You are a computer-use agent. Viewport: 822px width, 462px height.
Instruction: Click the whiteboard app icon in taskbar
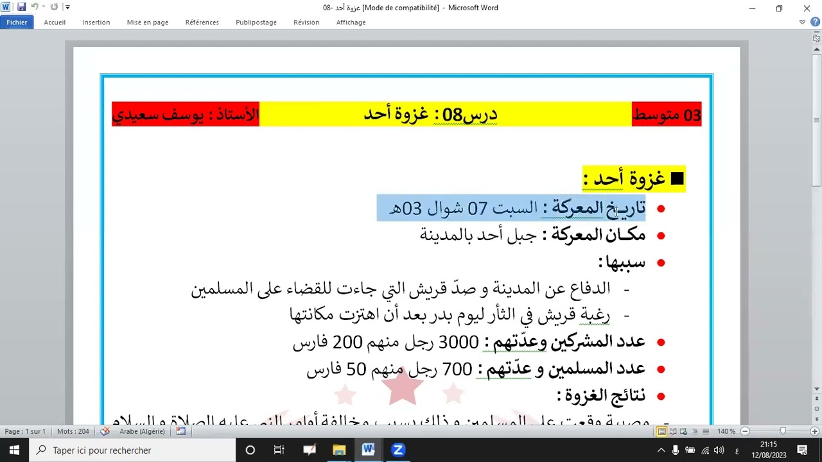(310, 450)
